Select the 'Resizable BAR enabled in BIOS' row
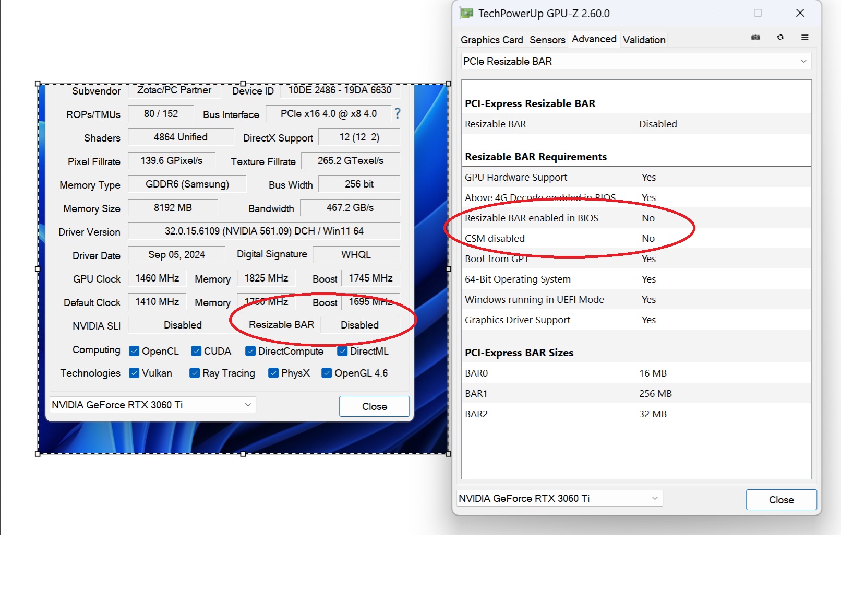Viewport: 841px width, 609px height. point(636,218)
